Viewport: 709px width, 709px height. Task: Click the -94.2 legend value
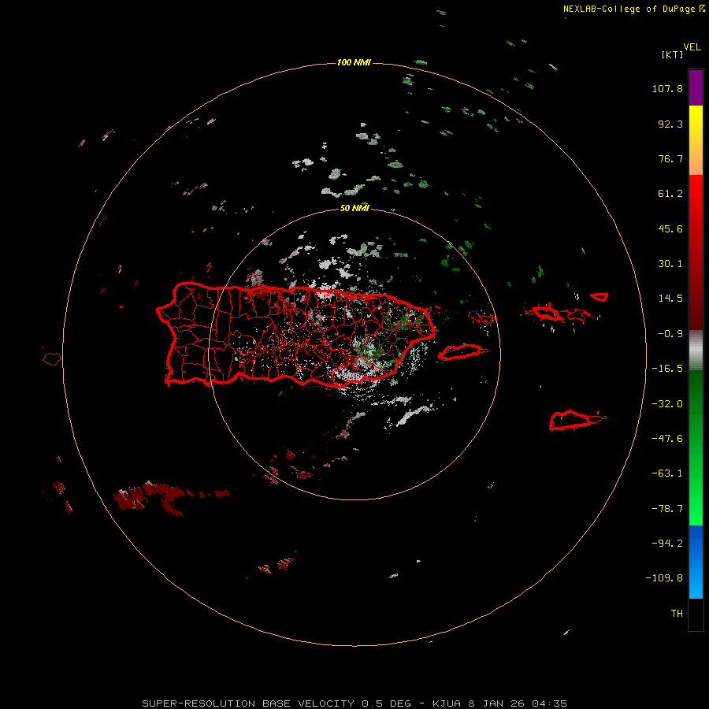point(667,544)
